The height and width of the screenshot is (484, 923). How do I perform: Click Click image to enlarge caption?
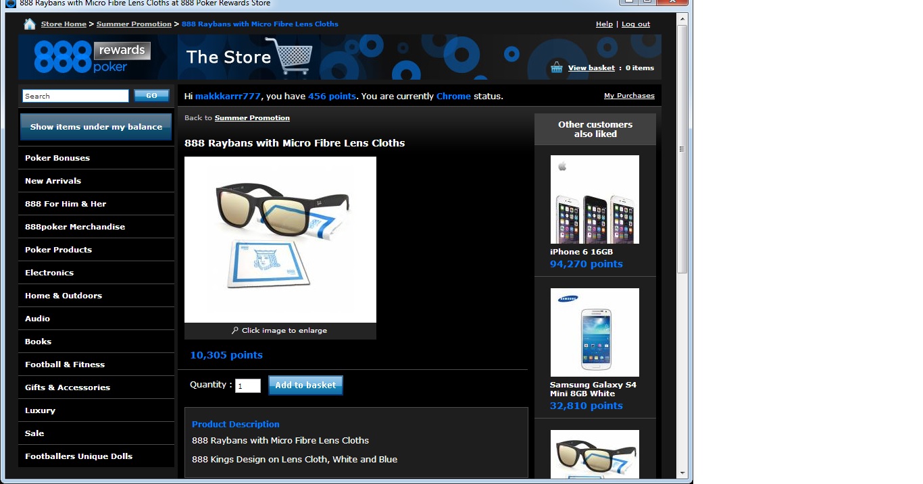(284, 331)
